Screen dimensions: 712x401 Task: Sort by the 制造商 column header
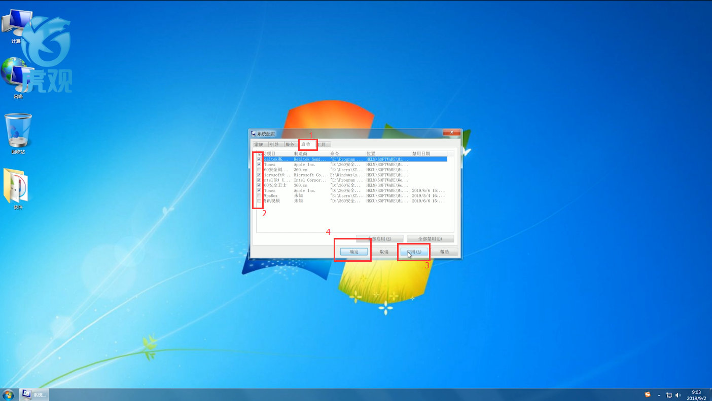pyautogui.click(x=311, y=153)
